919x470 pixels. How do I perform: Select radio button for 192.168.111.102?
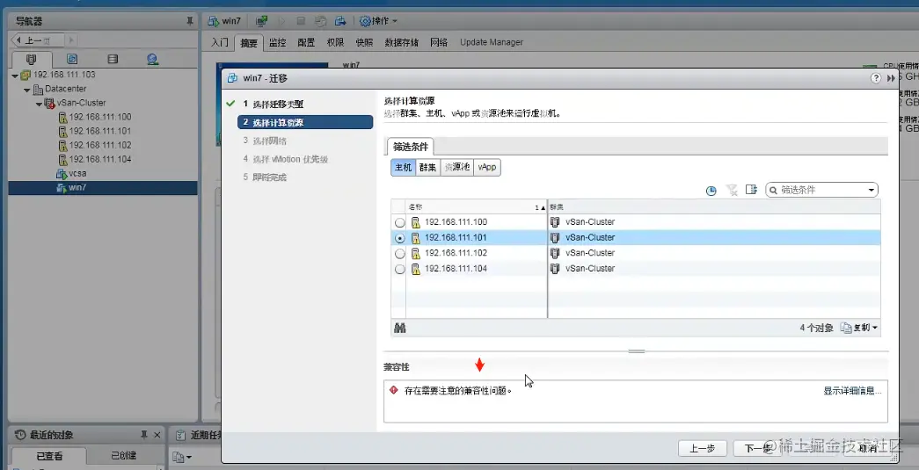[400, 253]
